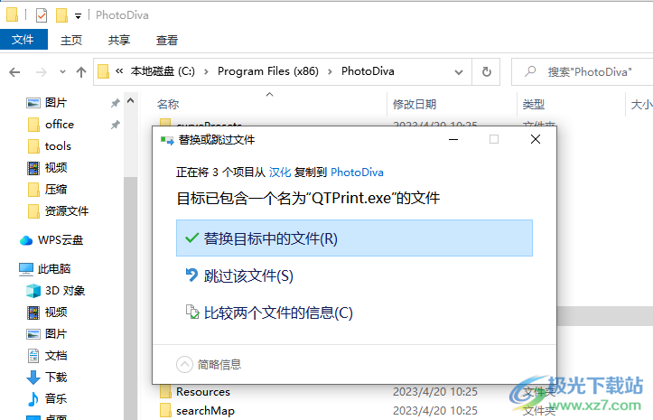Open the recent locations dropdown arrow

pyautogui.click(x=62, y=72)
